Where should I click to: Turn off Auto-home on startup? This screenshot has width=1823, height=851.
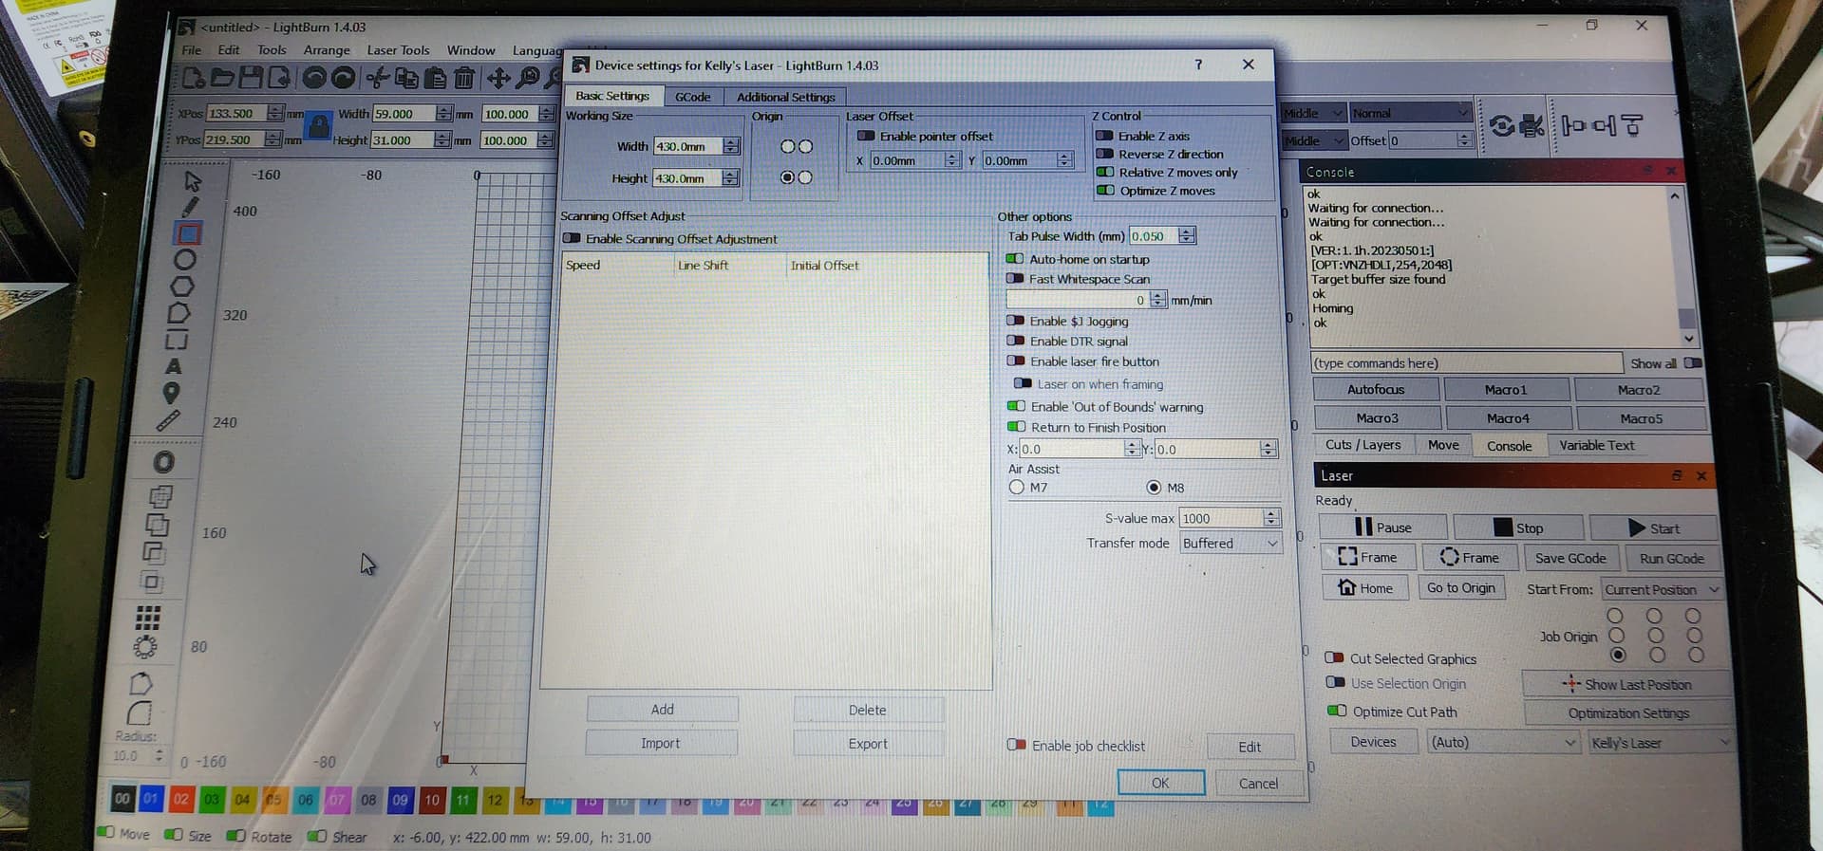click(1015, 259)
